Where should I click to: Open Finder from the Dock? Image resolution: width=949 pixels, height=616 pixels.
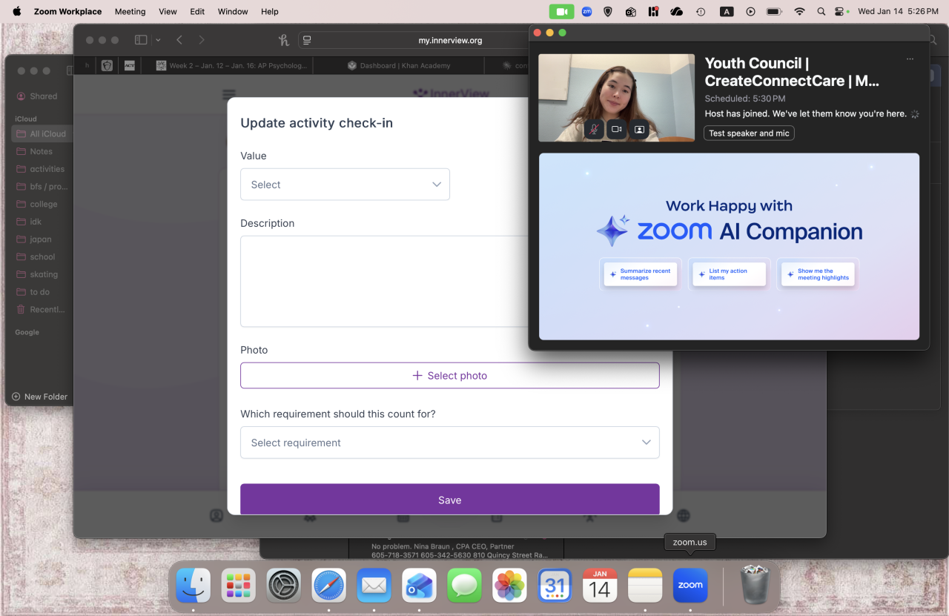click(193, 586)
